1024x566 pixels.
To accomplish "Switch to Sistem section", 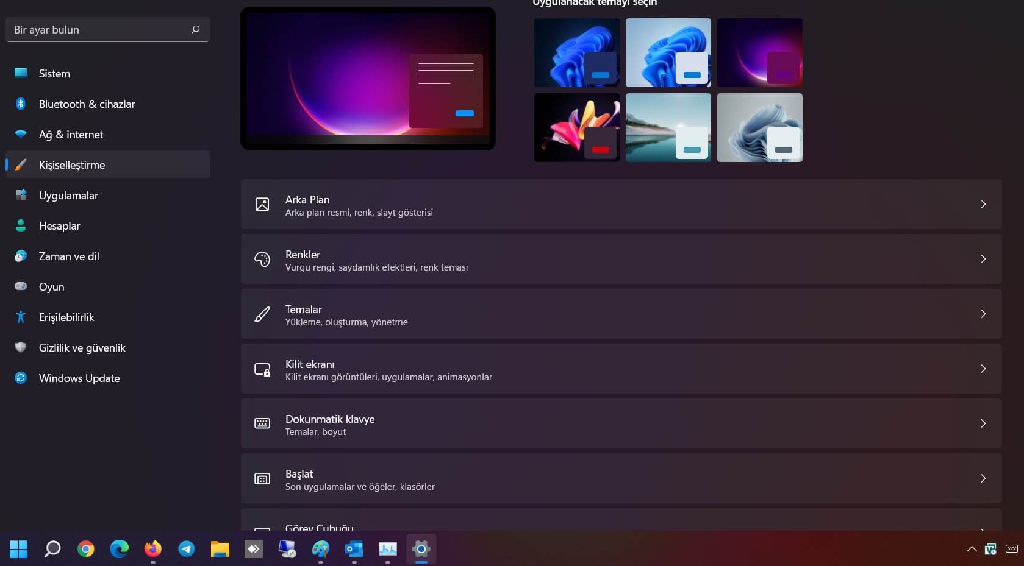I will (54, 74).
